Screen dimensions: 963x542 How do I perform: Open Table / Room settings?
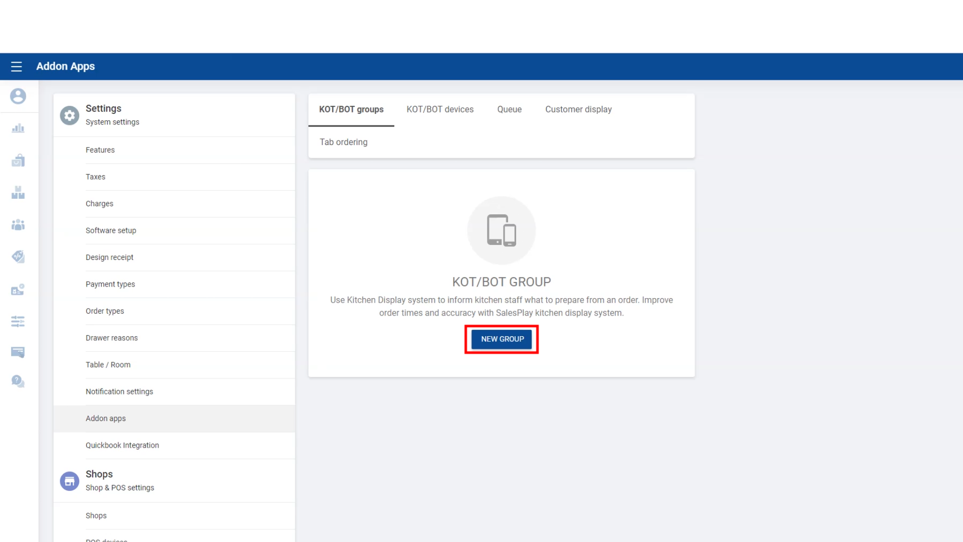click(x=108, y=365)
